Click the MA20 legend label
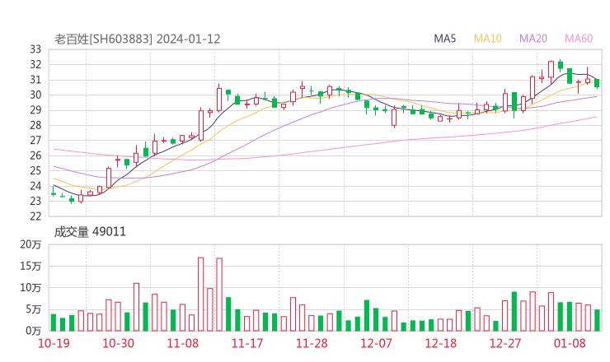The height and width of the screenshot is (362, 610). coord(533,39)
